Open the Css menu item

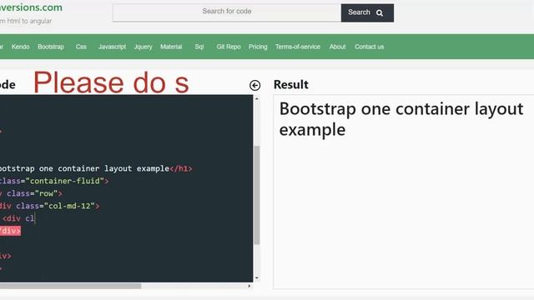click(81, 47)
